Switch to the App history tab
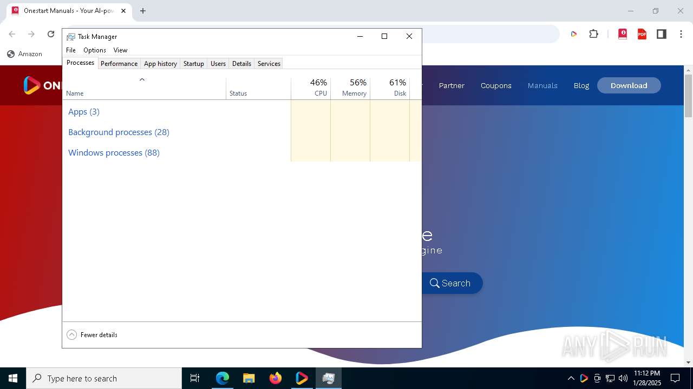This screenshot has width=693, height=389. pos(160,64)
